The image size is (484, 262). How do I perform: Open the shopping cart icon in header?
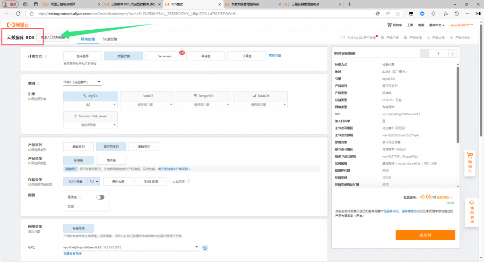pos(395,25)
